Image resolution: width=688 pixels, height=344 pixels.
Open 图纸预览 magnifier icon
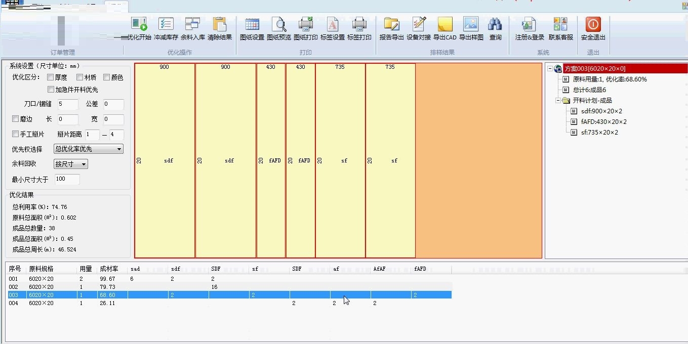tap(279, 24)
